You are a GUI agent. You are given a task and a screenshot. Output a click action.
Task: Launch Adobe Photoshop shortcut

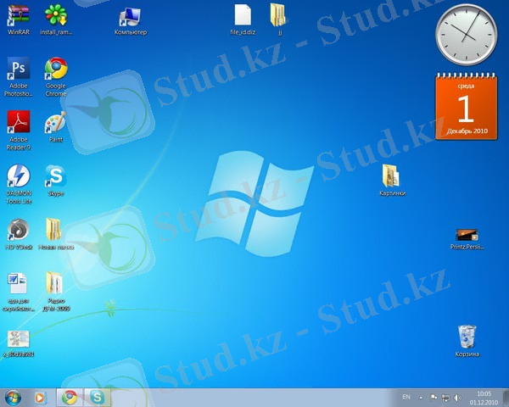19,77
